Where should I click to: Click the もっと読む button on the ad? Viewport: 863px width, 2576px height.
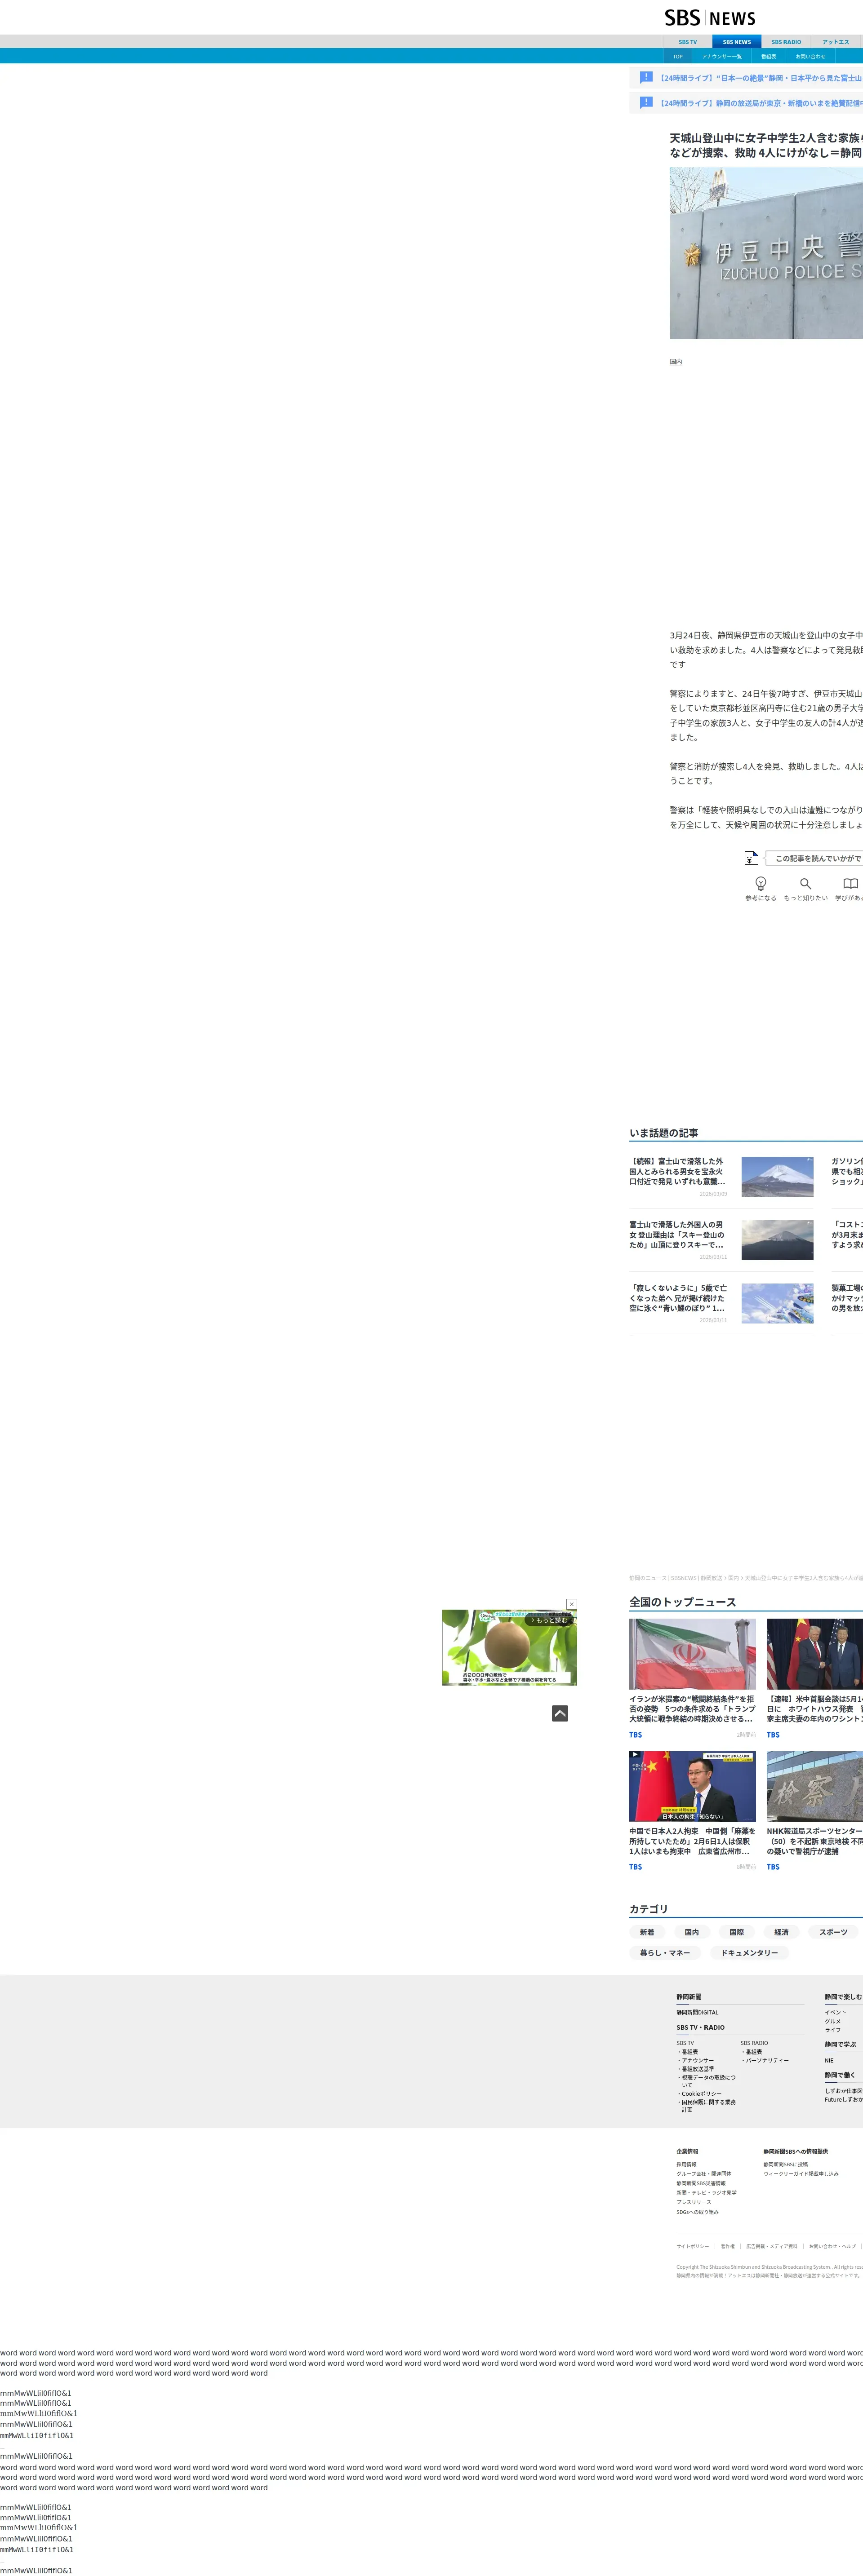click(548, 1620)
